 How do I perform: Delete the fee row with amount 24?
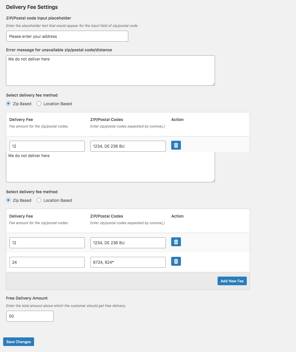click(x=176, y=261)
